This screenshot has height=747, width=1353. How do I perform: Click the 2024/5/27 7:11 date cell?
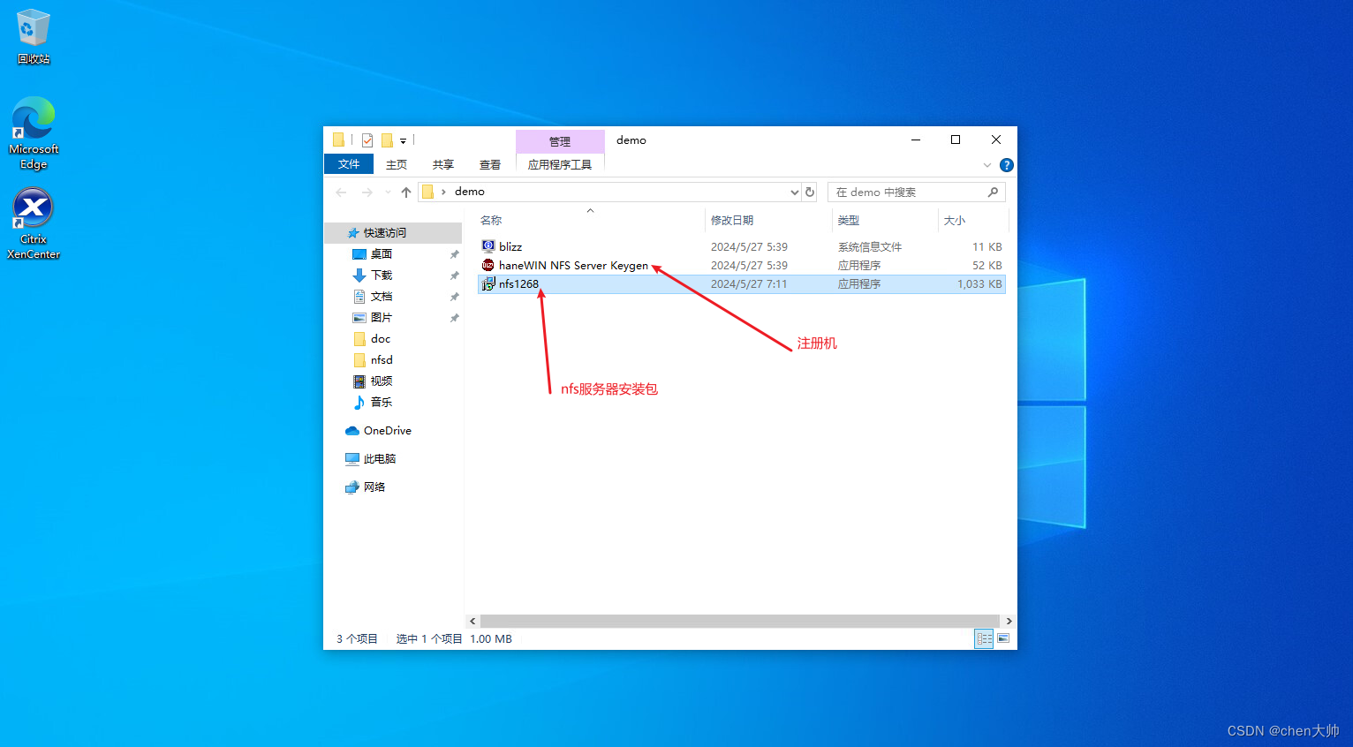click(x=749, y=284)
